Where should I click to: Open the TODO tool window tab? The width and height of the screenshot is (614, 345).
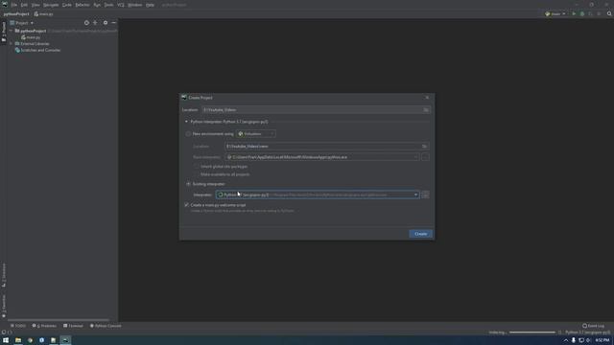coord(18,326)
